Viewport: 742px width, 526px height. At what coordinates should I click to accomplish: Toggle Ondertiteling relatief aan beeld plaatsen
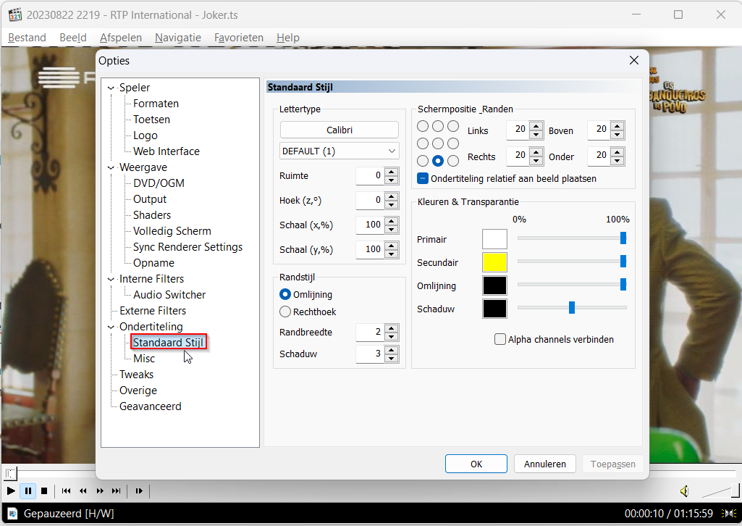(423, 178)
